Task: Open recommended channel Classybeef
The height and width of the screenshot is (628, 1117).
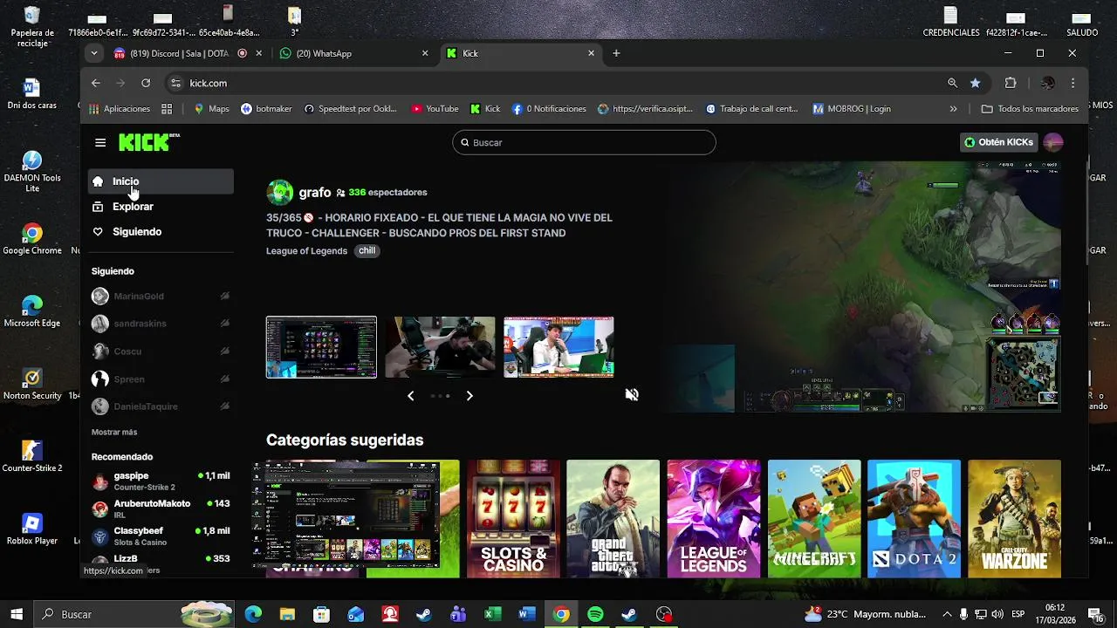Action: 161,536
